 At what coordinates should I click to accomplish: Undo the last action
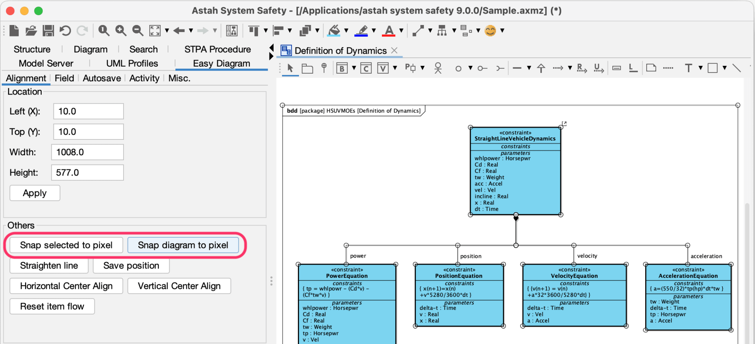pyautogui.click(x=65, y=31)
